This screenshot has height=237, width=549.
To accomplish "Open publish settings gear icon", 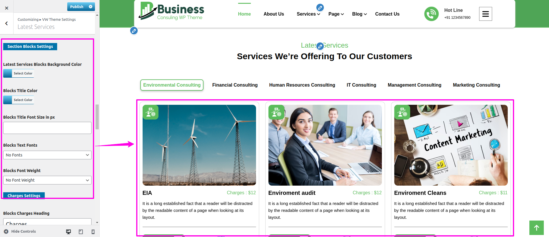I will point(91,7).
